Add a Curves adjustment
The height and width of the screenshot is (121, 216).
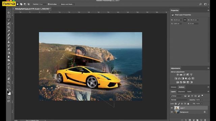(184, 75)
